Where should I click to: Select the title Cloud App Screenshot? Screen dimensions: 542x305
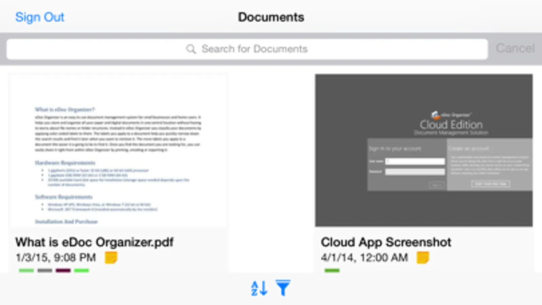(386, 242)
